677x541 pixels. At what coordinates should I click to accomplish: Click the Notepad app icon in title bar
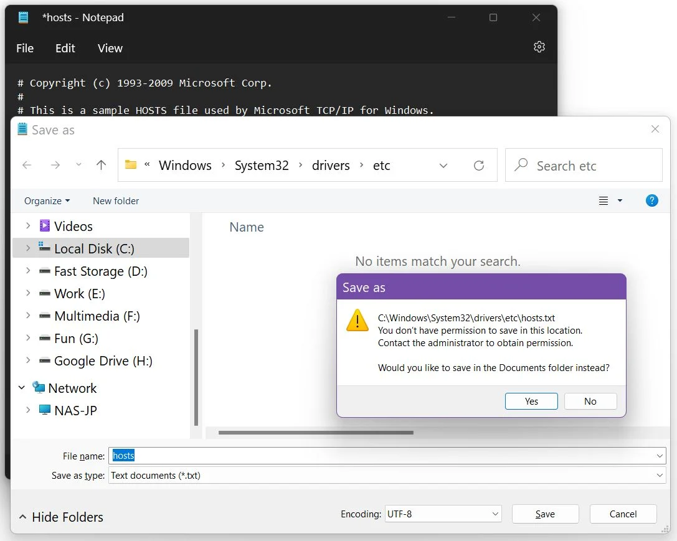click(23, 17)
